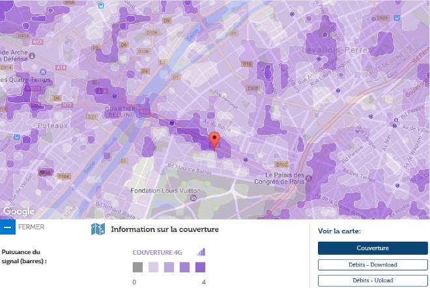430x288 pixels.
Task: Click the Palais des Congrès de Paris place icon
Action: [x=309, y=179]
